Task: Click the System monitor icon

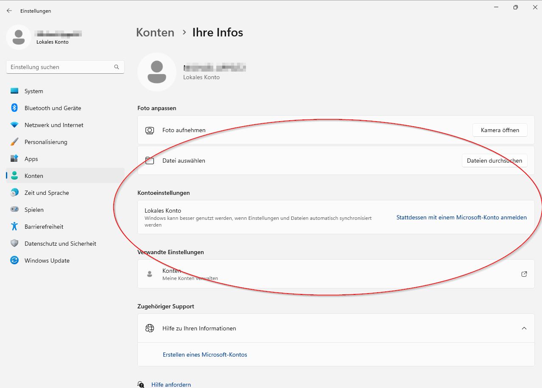Action: click(x=14, y=91)
